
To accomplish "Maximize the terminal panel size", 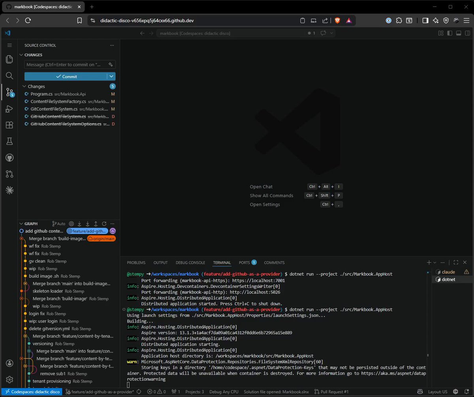I will click(x=456, y=262).
